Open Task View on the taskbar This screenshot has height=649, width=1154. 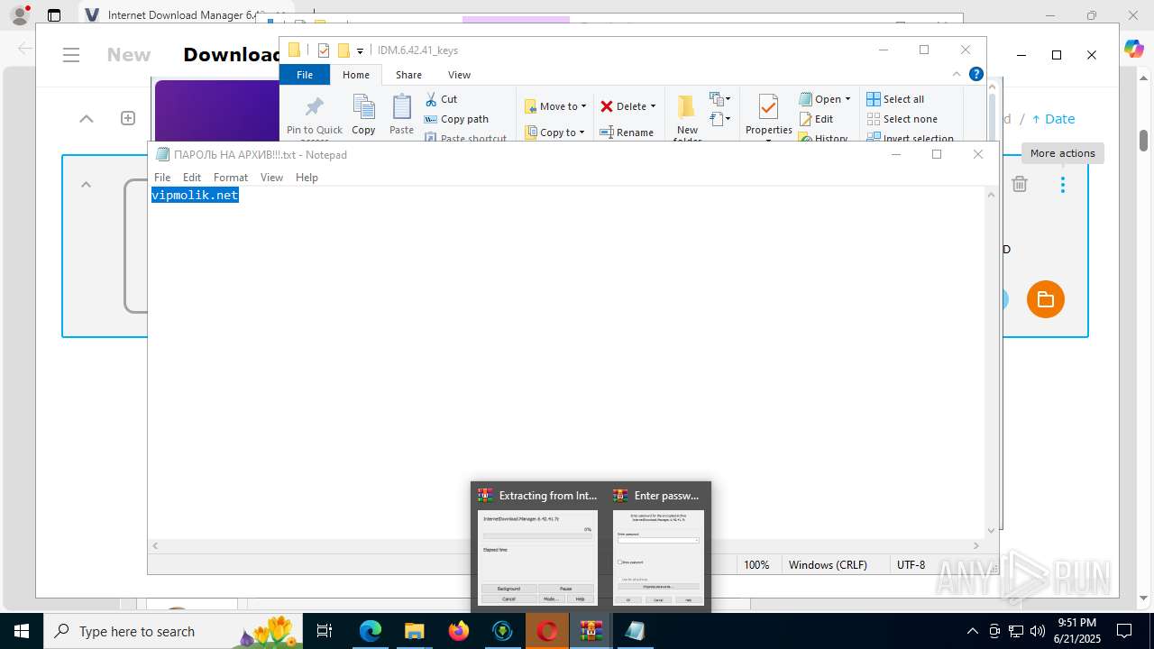(325, 631)
